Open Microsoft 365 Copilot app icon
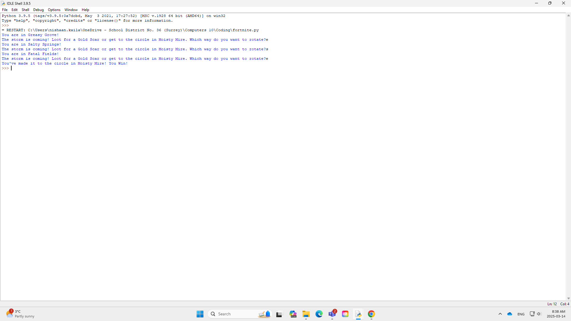This screenshot has width=571, height=321. pyautogui.click(x=293, y=314)
